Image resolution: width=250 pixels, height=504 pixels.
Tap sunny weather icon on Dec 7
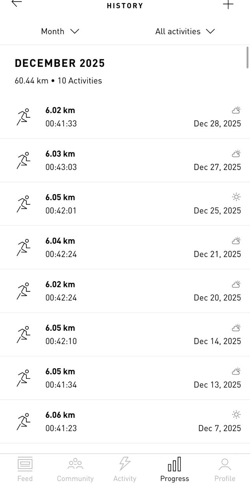[x=236, y=414]
